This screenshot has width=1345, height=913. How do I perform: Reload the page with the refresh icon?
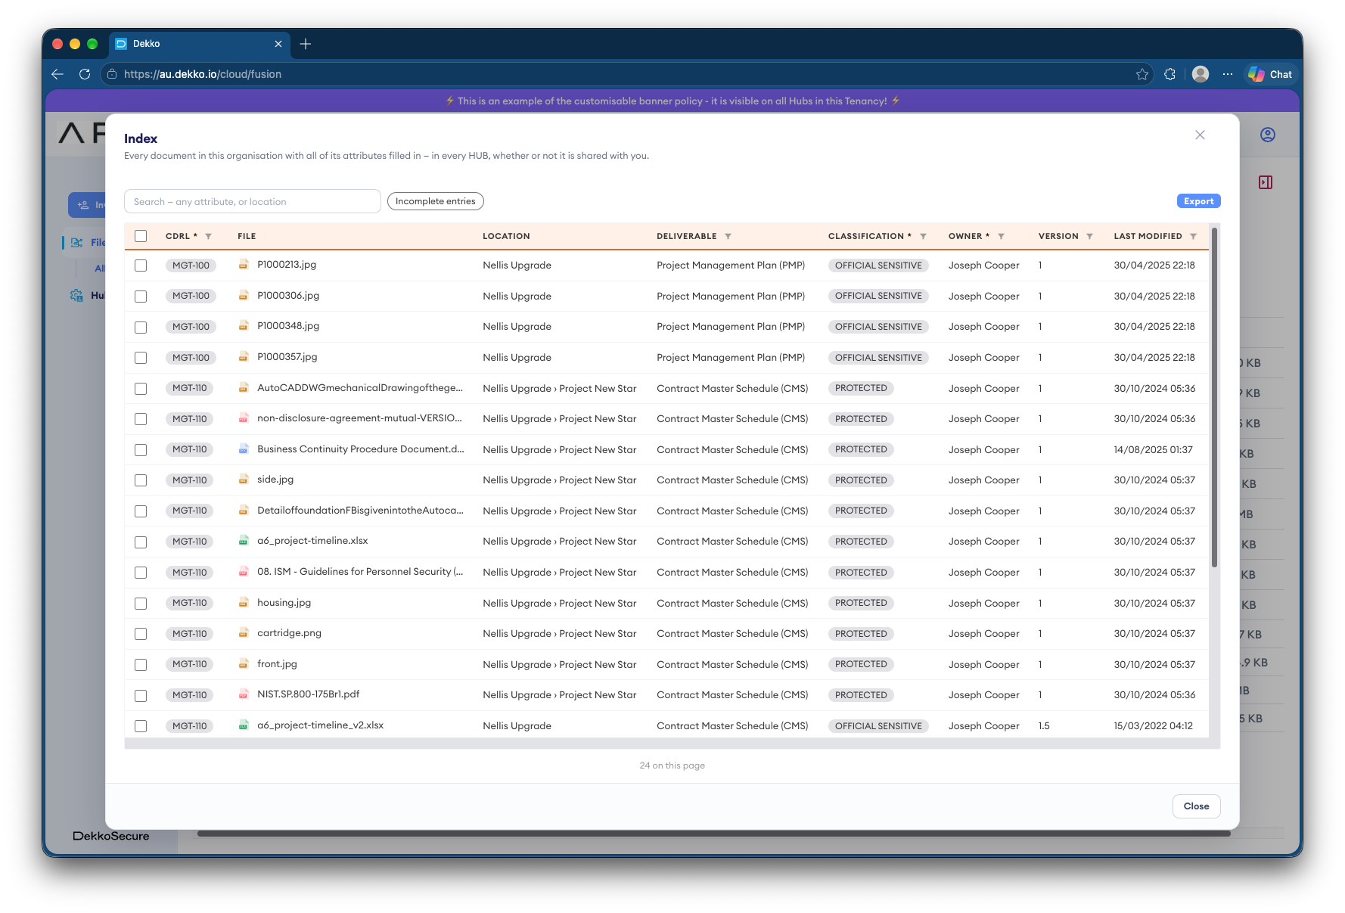(x=85, y=74)
